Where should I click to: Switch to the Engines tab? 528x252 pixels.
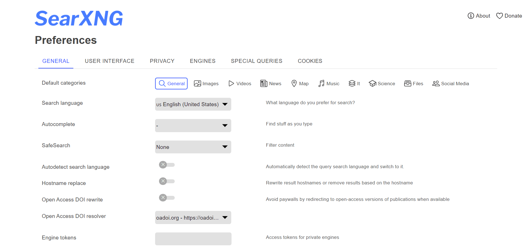(203, 61)
